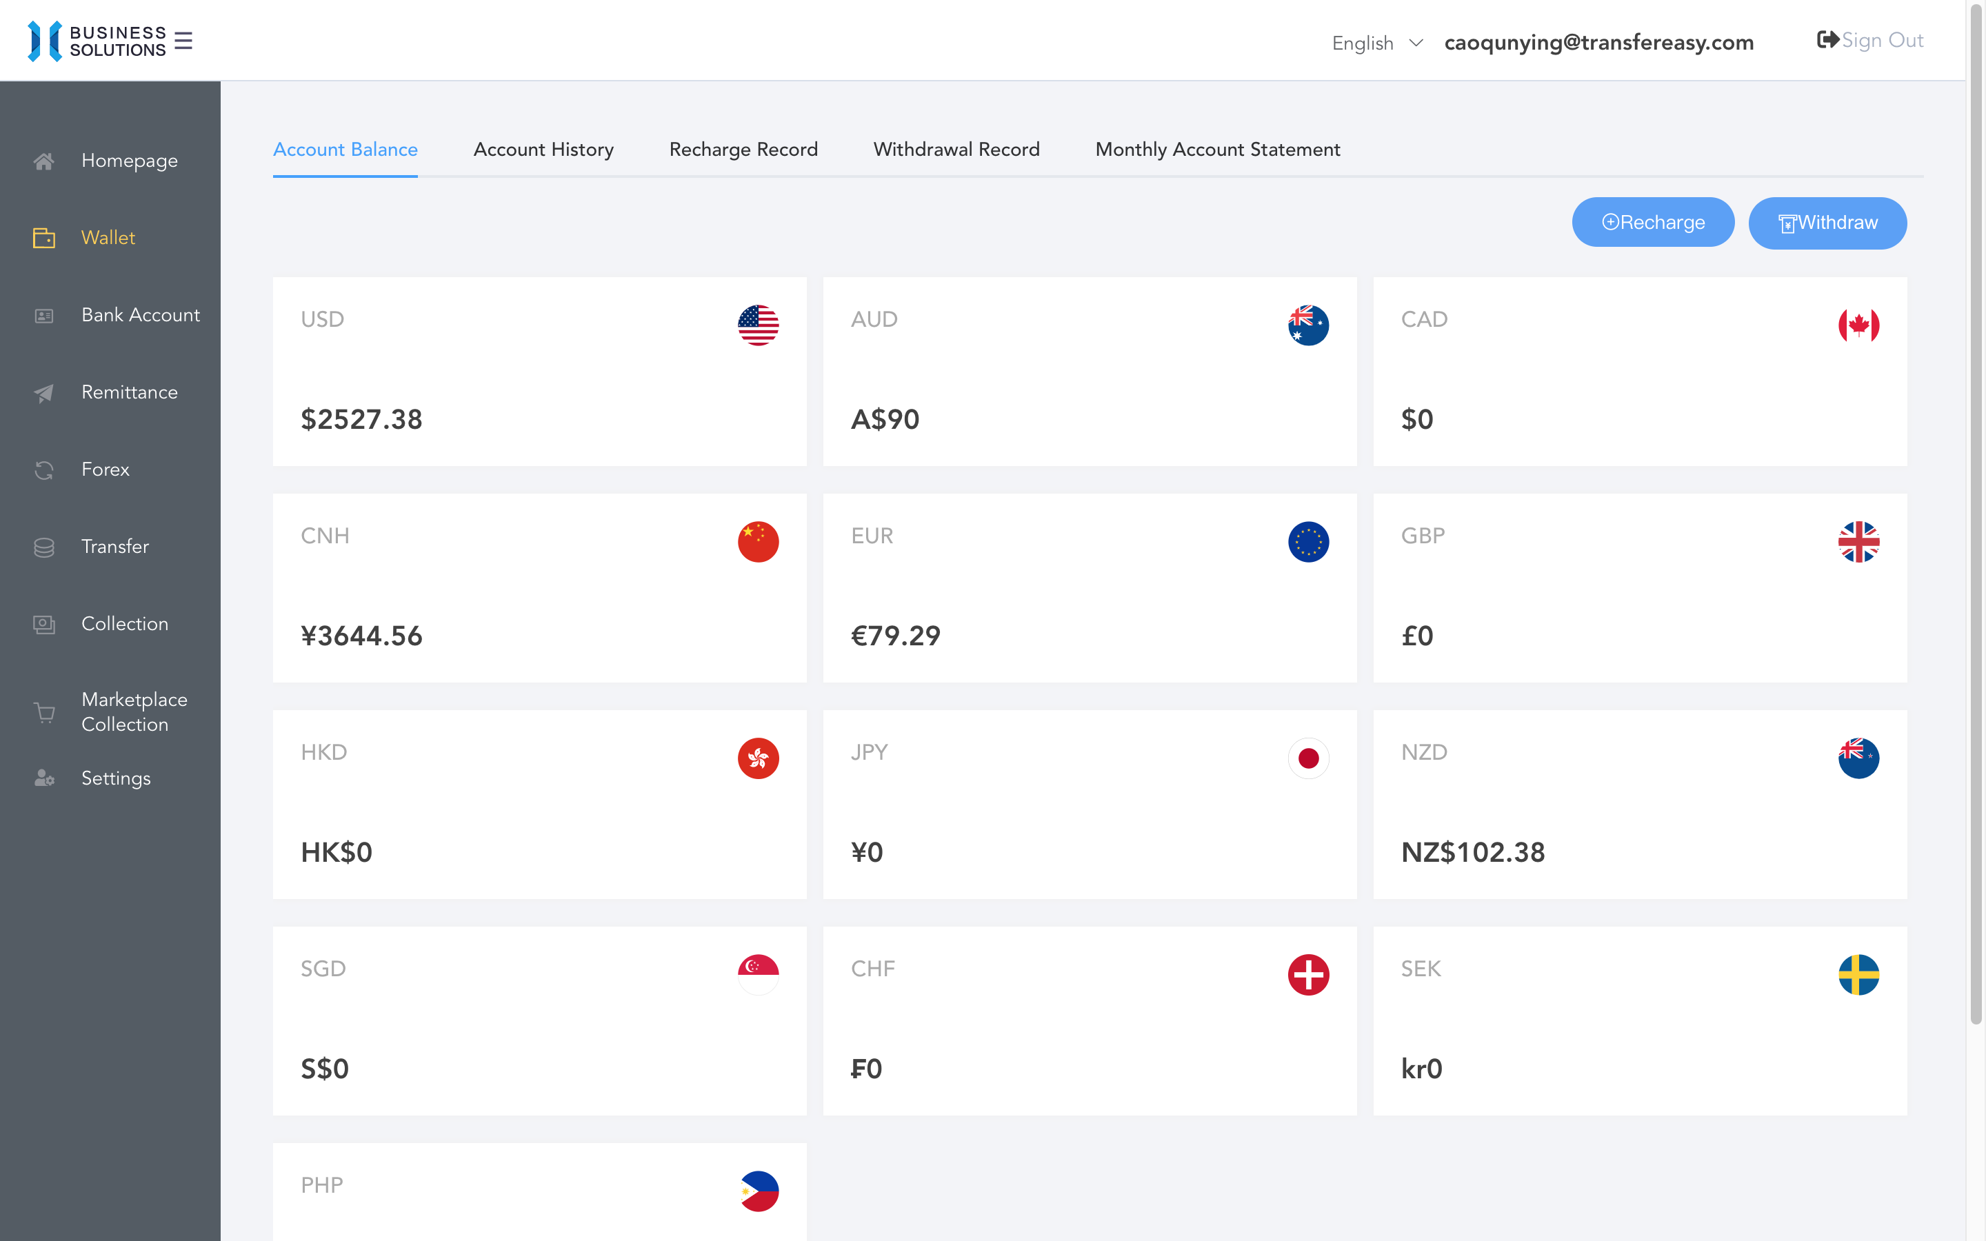The image size is (1986, 1241).
Task: Click the Forex refresh arrows icon
Action: pos(44,470)
